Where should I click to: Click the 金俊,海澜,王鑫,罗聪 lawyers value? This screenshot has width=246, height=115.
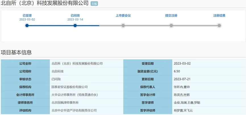pos(187,103)
